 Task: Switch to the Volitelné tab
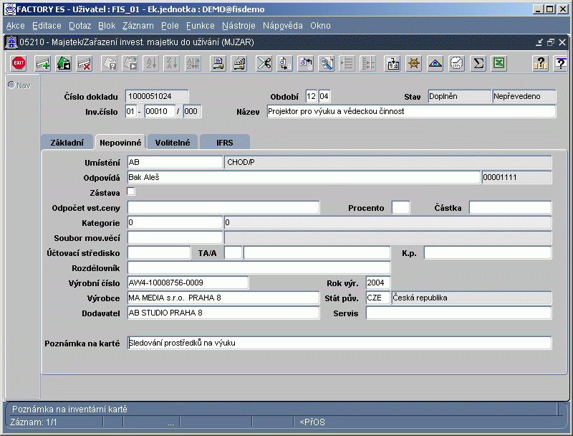click(172, 142)
